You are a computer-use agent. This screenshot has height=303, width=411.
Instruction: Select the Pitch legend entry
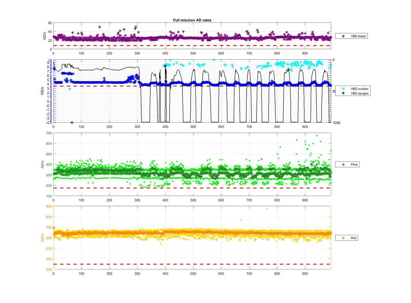[x=347, y=165]
